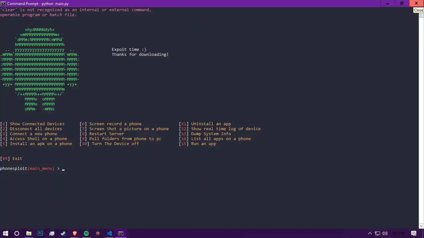The height and width of the screenshot is (238, 424).
Task: Click the scrollbar down arrow
Action: pyautogui.click(x=422, y=226)
